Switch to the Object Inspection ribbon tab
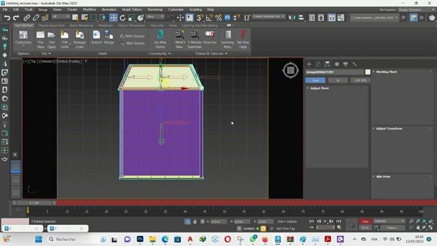 (51, 25)
